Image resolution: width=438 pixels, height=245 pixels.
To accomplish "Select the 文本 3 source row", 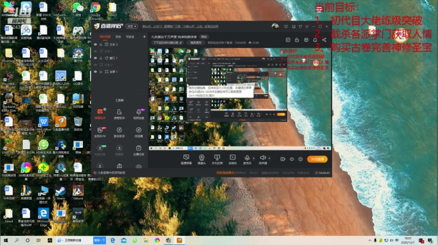I will [119, 44].
